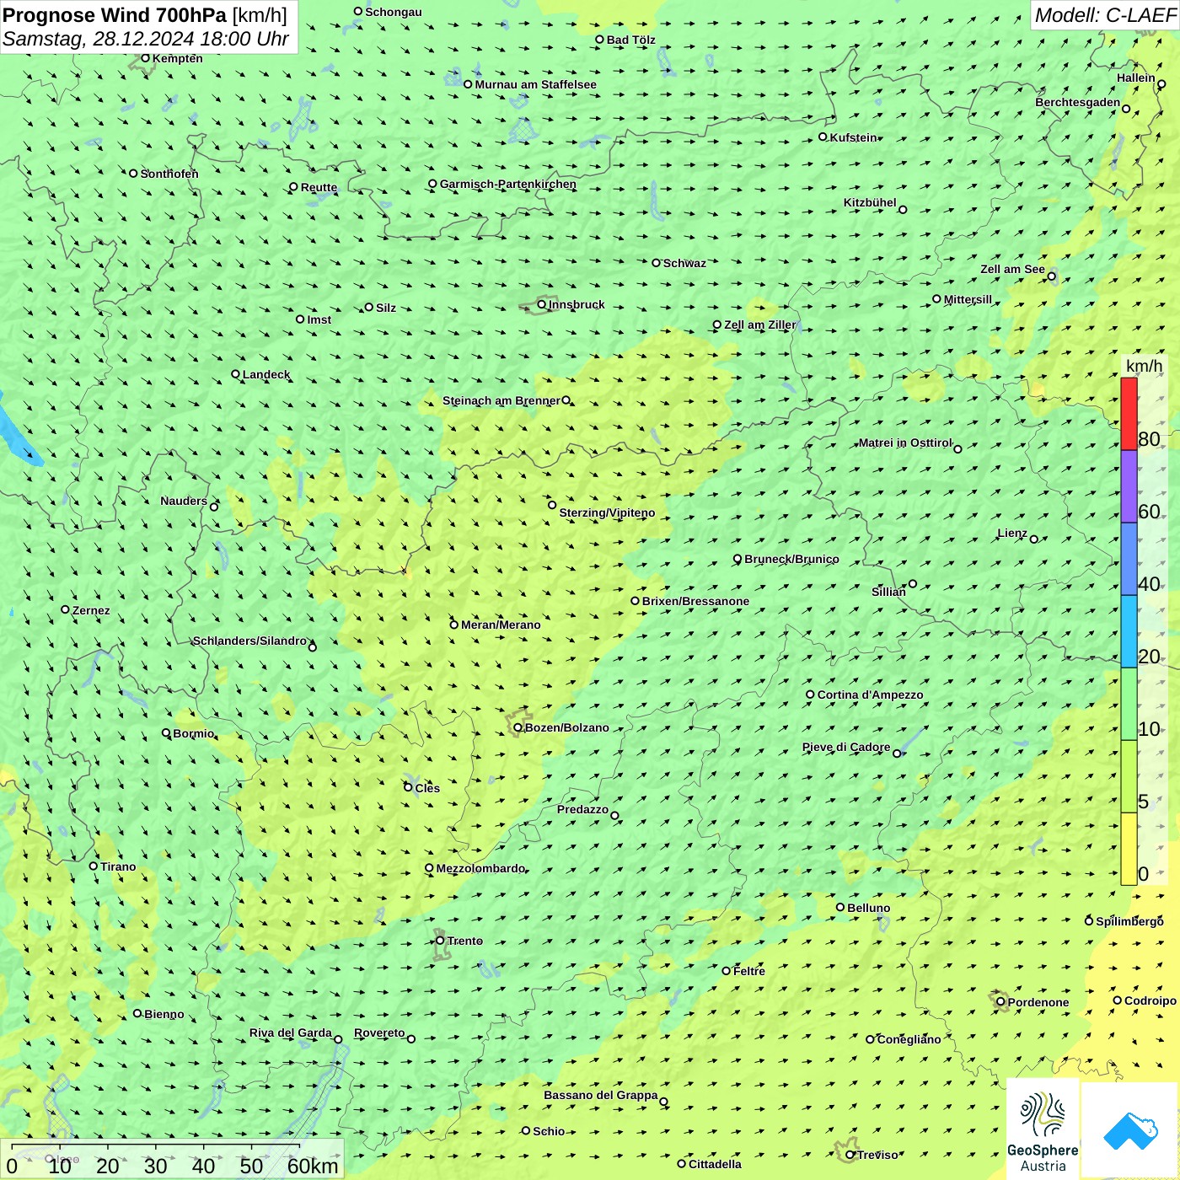Select the Lienz label

(x=1012, y=533)
